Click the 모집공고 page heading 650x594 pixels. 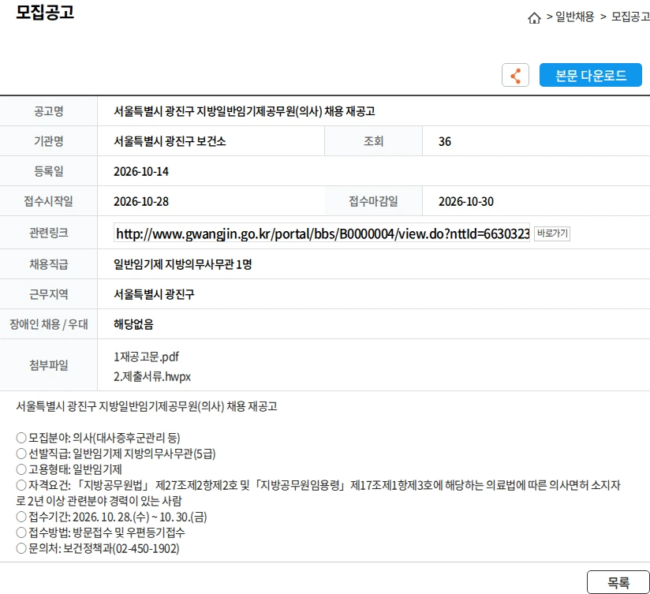tap(45, 12)
